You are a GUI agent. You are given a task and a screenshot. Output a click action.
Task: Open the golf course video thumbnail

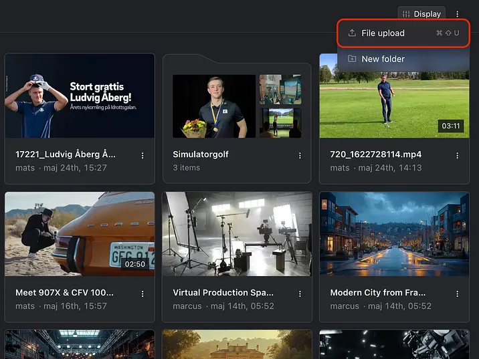[x=394, y=96]
